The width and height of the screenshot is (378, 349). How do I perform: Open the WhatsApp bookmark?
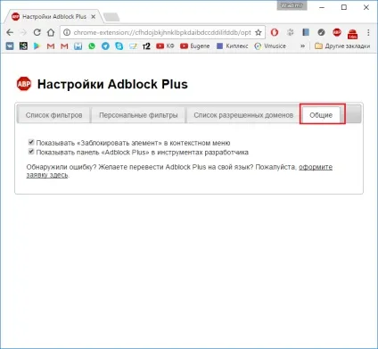(92, 46)
